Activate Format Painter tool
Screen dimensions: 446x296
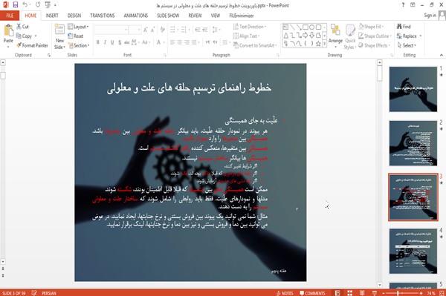coord(32,45)
